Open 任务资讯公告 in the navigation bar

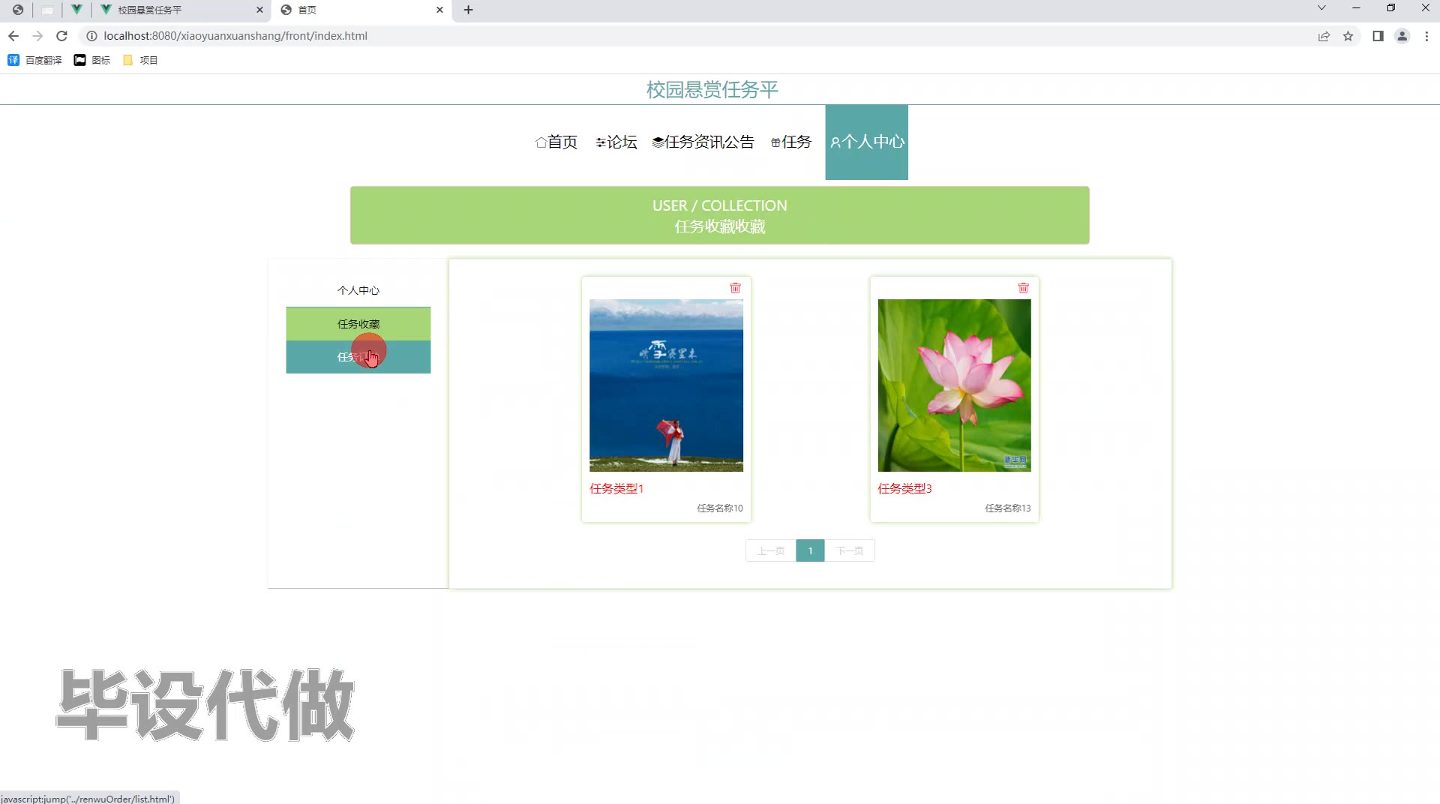pyautogui.click(x=703, y=142)
